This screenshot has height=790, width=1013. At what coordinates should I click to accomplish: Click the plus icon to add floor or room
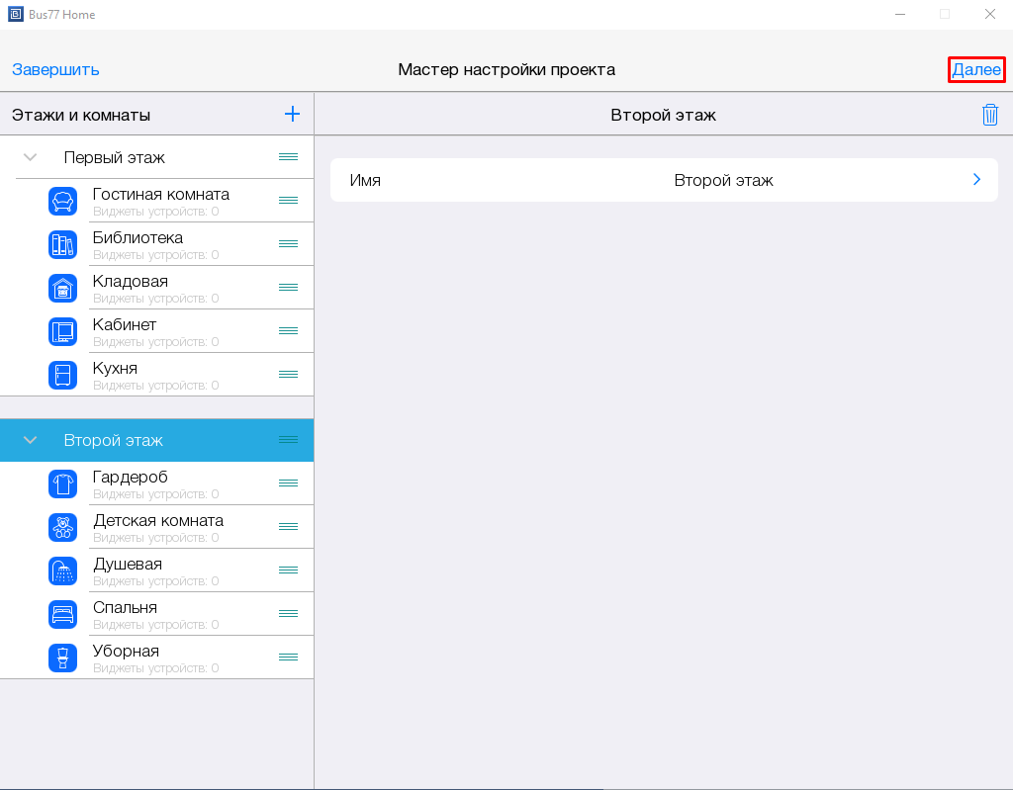tap(292, 114)
